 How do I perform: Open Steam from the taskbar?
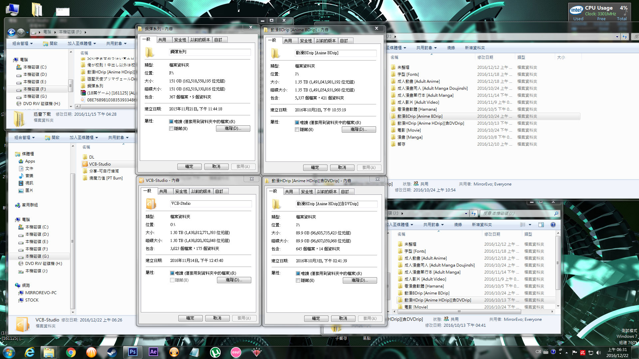112,352
